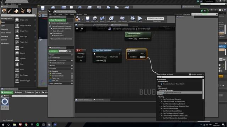Open Chrome from the taskbar
The image size is (227, 127).
(x=26, y=125)
